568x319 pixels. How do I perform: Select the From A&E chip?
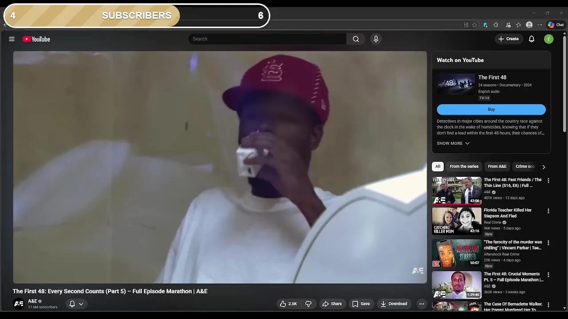click(x=497, y=167)
